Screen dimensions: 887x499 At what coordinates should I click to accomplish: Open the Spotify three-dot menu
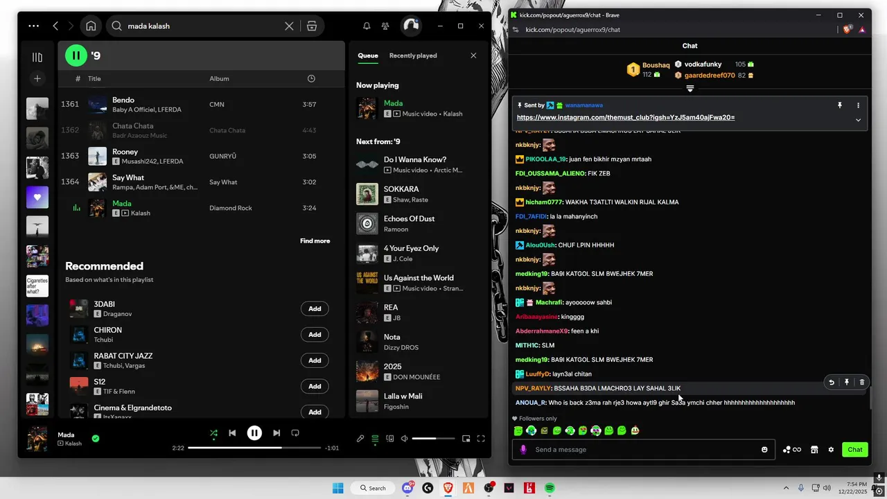[x=34, y=26]
